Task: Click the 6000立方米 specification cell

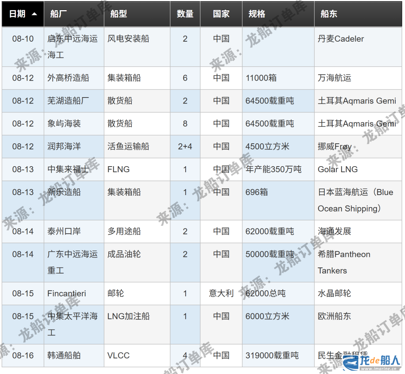Action: tap(278, 324)
